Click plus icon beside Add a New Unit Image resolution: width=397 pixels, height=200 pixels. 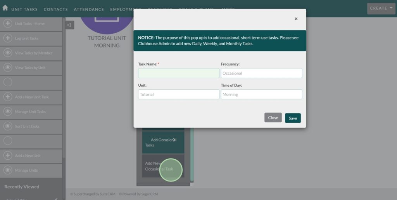click(x=7, y=156)
